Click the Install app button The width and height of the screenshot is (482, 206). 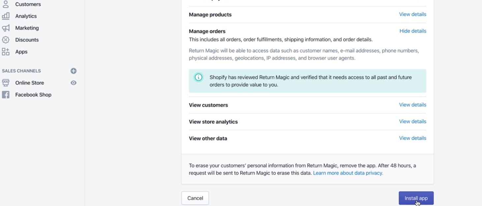[416, 198]
